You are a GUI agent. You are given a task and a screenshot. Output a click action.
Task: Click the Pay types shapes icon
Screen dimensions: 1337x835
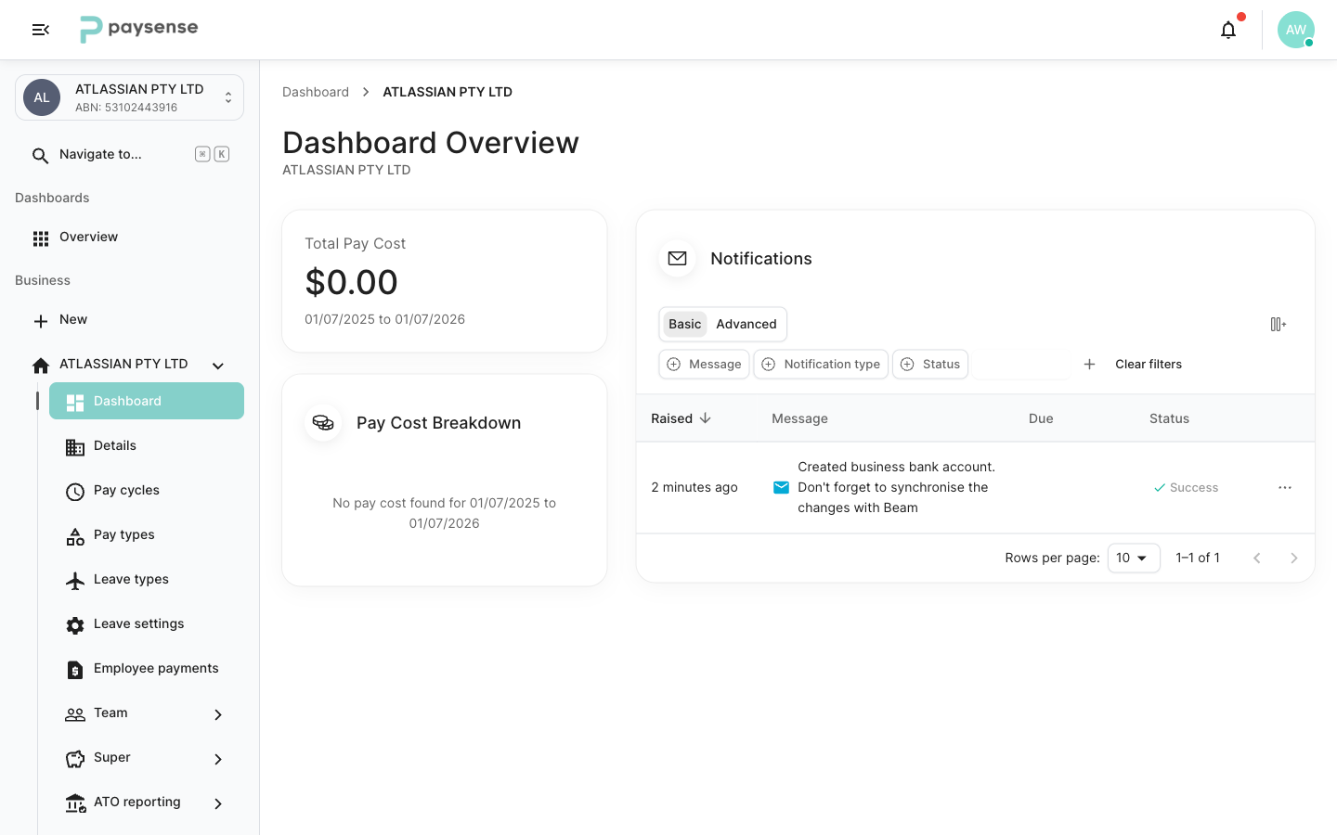[x=75, y=536]
